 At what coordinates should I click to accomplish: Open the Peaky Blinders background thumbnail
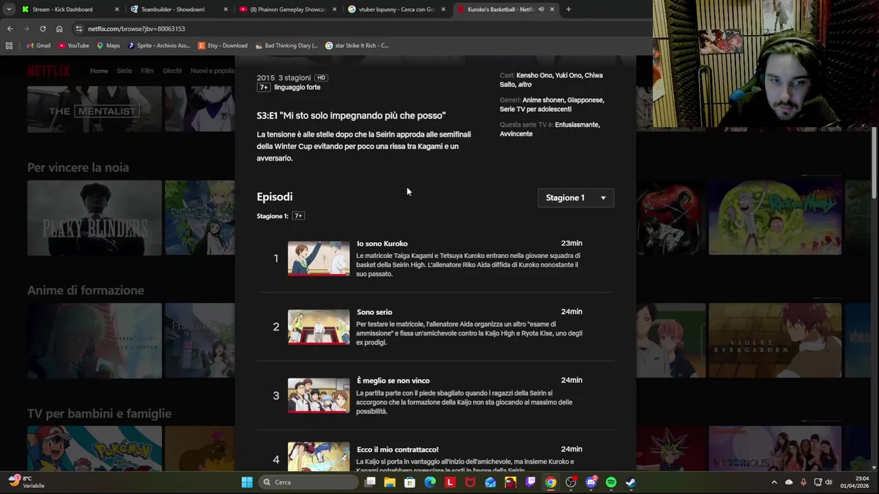point(95,217)
